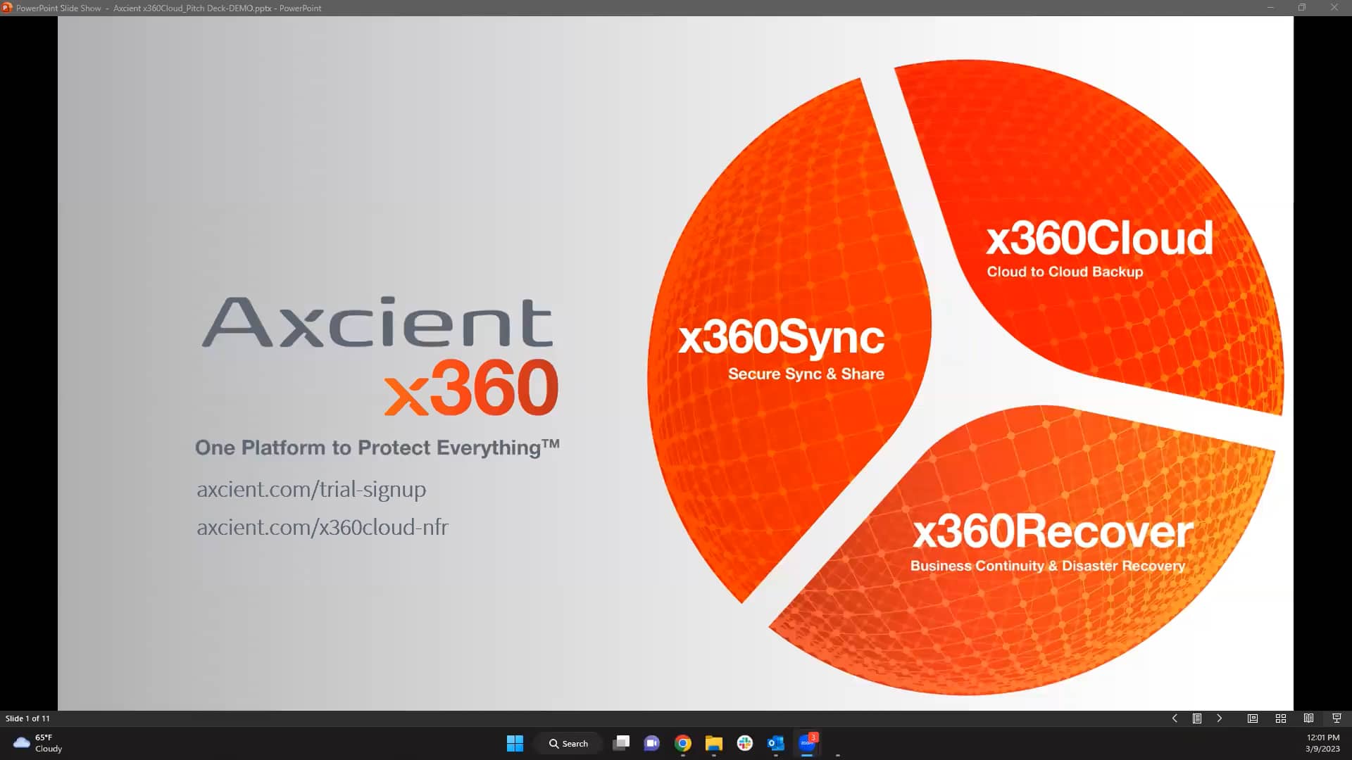Viewport: 1352px width, 760px height.
Task: Open the Start menu
Action: (x=515, y=743)
